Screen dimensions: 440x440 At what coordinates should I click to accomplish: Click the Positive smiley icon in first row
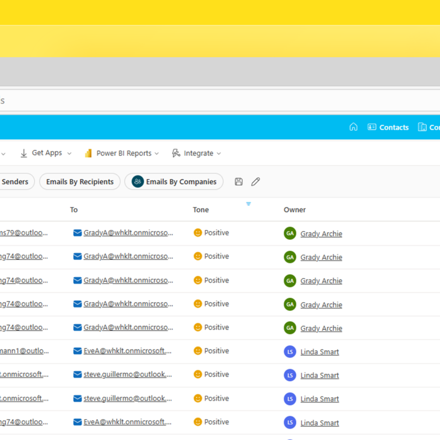coord(198,233)
